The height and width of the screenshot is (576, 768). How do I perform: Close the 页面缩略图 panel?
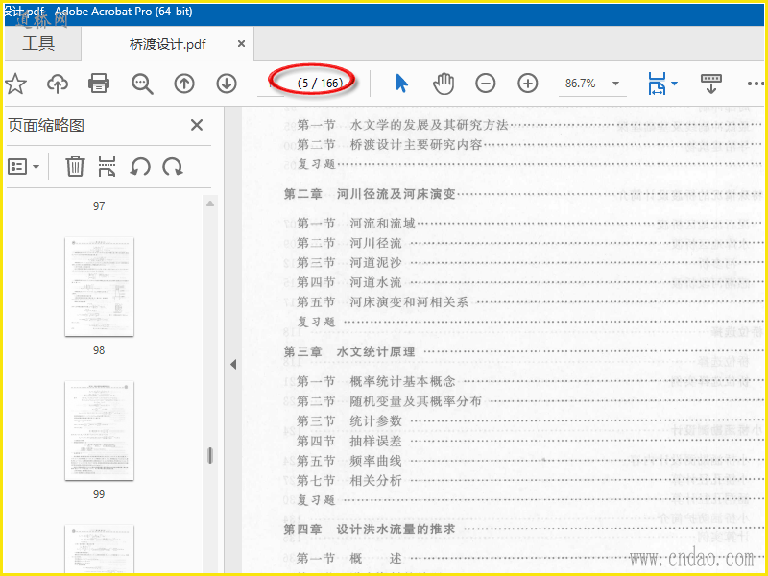(197, 125)
